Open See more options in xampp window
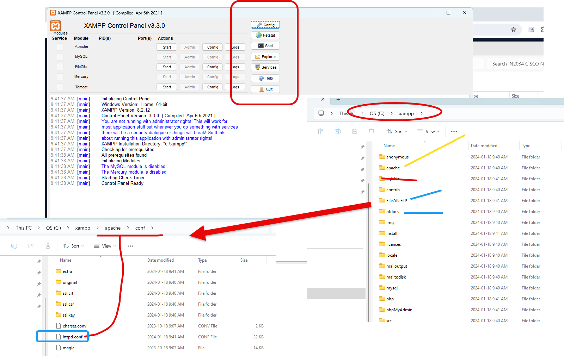The image size is (564, 356). tap(454, 131)
